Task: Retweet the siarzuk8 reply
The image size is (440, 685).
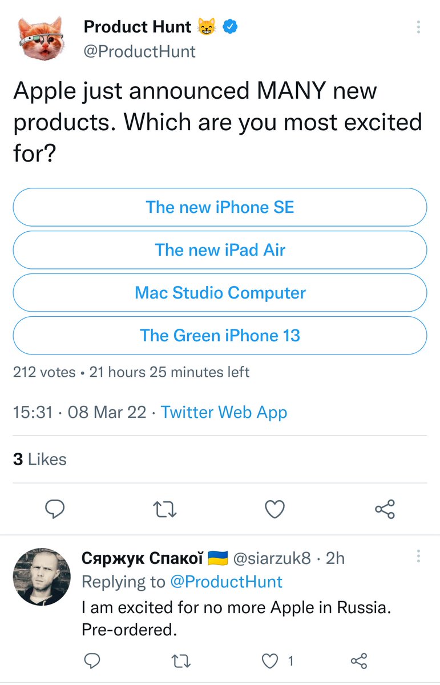Action: tap(181, 661)
